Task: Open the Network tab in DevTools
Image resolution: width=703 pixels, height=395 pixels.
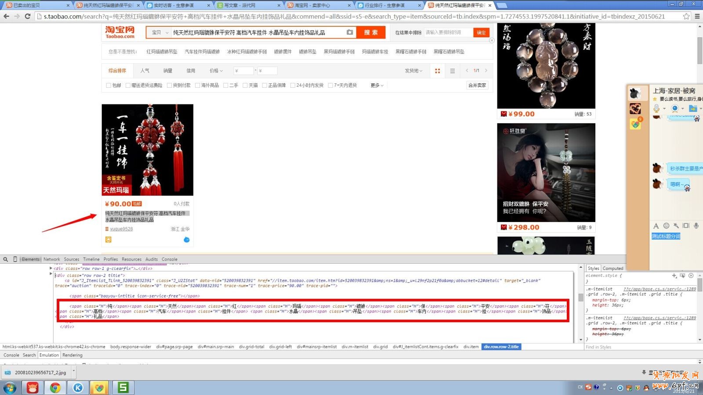Action: tap(51, 259)
